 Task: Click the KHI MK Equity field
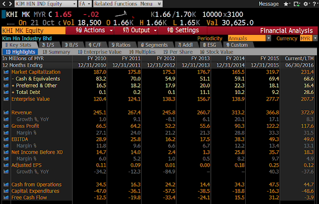coord(33,30)
